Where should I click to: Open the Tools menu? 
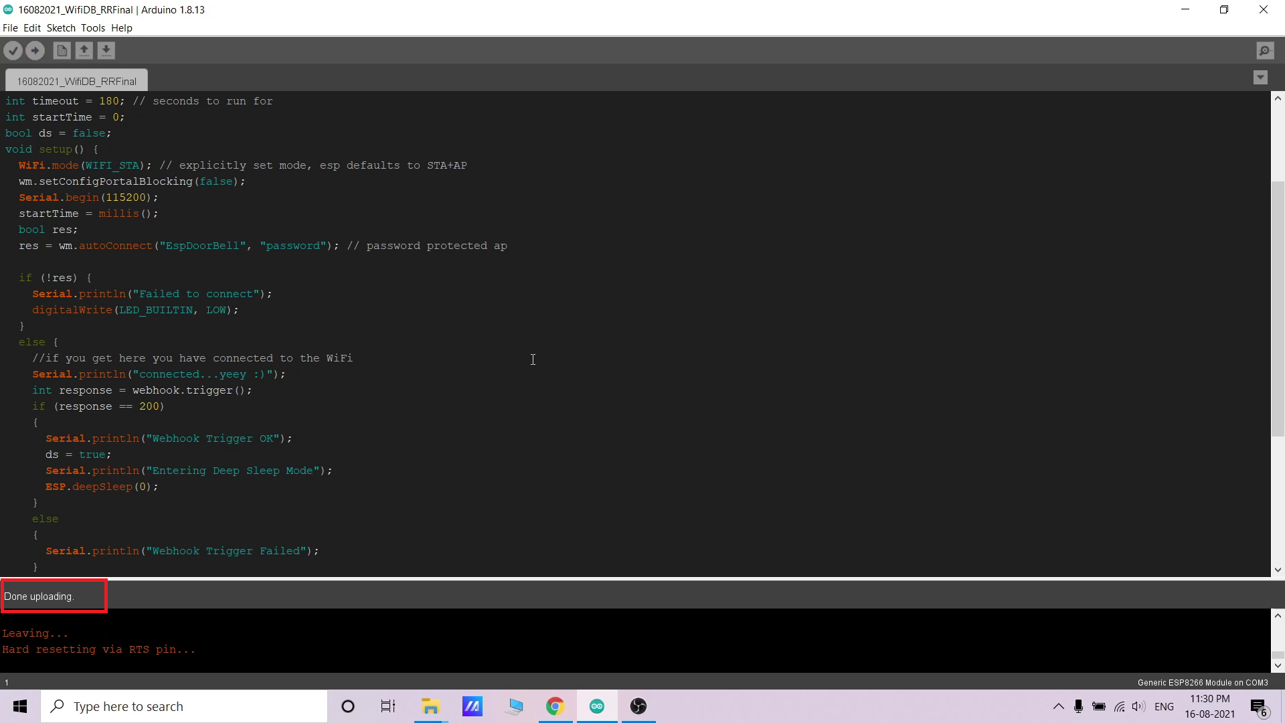pyautogui.click(x=92, y=27)
